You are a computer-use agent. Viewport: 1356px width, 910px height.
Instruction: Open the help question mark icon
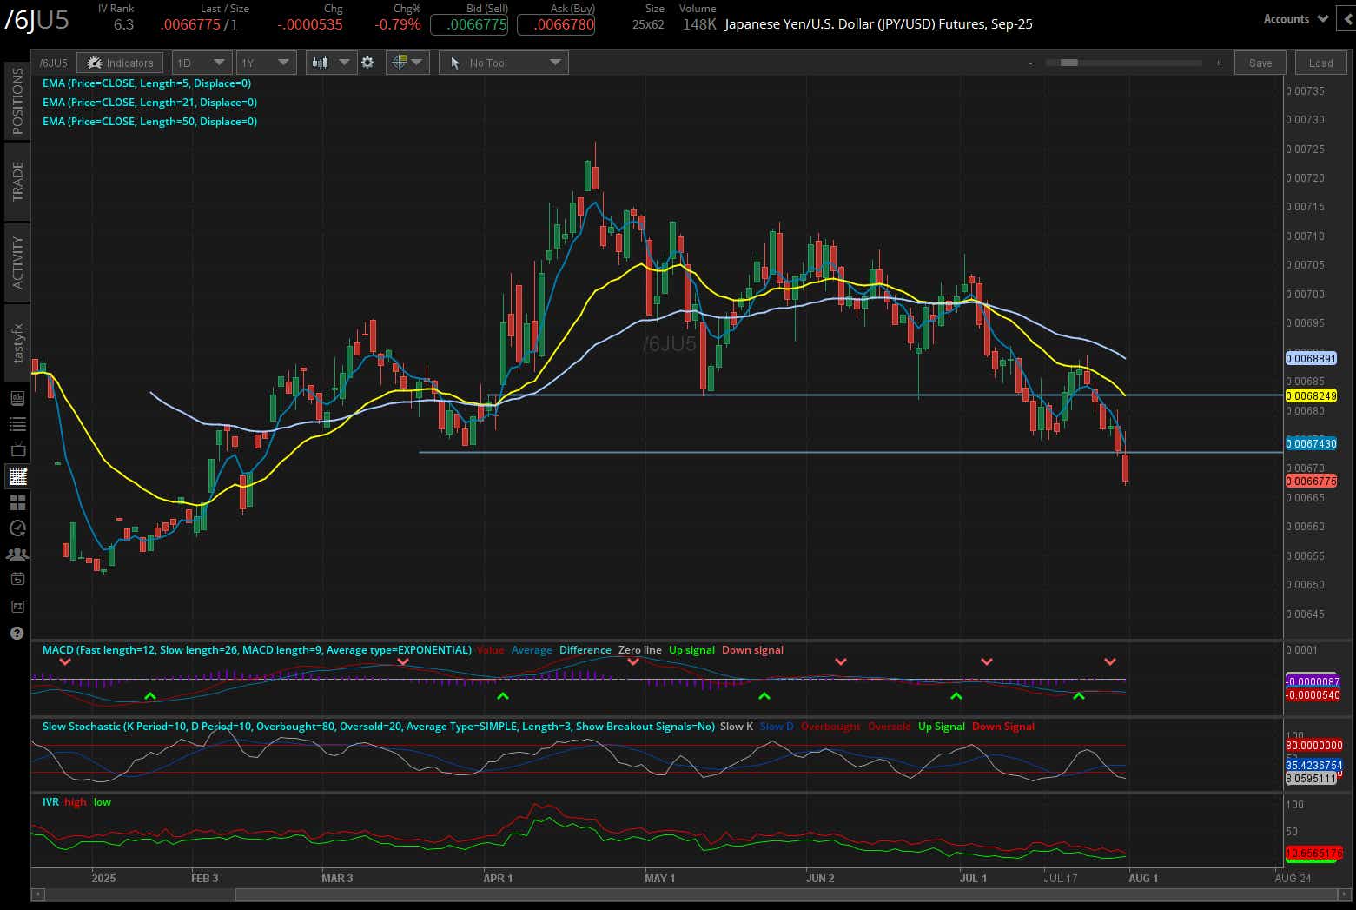click(x=17, y=633)
